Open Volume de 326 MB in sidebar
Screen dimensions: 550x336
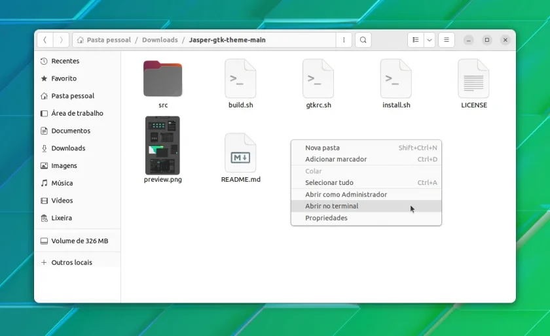tap(77, 241)
